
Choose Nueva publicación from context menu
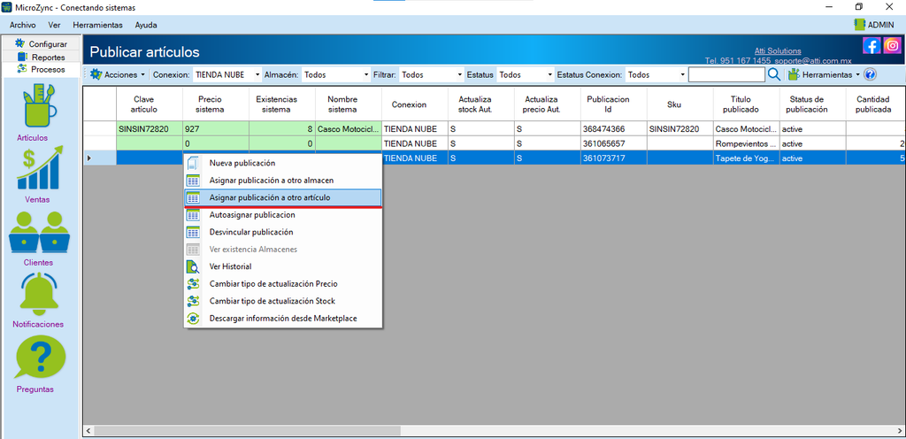[x=282, y=164]
